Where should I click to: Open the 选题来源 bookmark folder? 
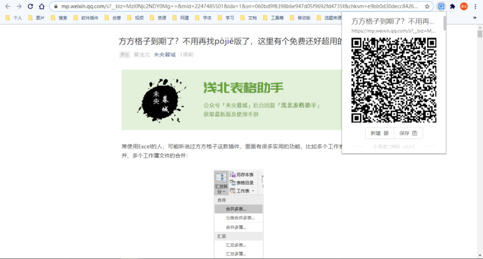click(329, 18)
